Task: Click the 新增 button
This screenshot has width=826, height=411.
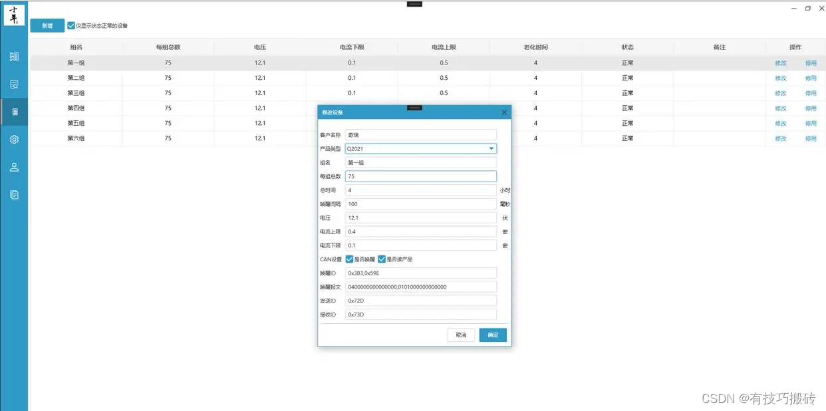Action: click(x=47, y=25)
